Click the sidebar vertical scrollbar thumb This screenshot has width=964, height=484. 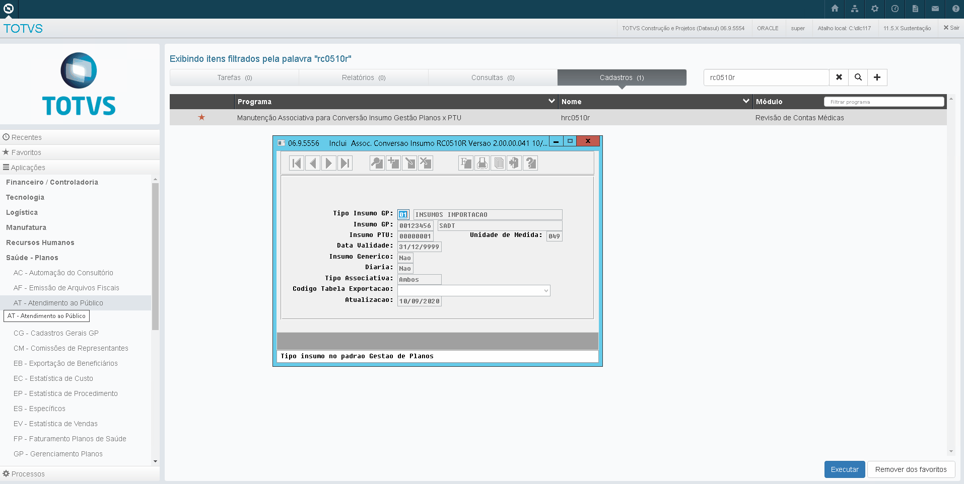[155, 256]
